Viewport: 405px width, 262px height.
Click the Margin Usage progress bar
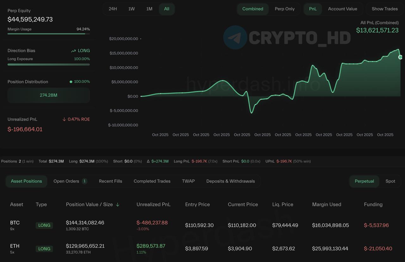[x=48, y=33]
